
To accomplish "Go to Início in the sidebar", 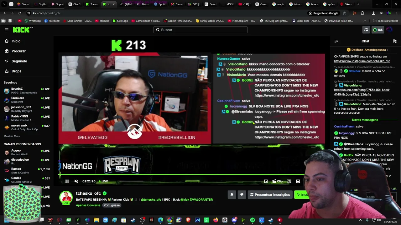I will coord(27,41).
